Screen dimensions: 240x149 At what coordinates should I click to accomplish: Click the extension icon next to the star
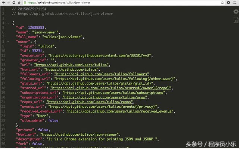pos(229,3)
